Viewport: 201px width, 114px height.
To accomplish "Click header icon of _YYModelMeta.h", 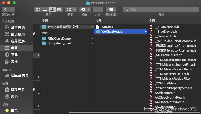I will tap(151, 83).
